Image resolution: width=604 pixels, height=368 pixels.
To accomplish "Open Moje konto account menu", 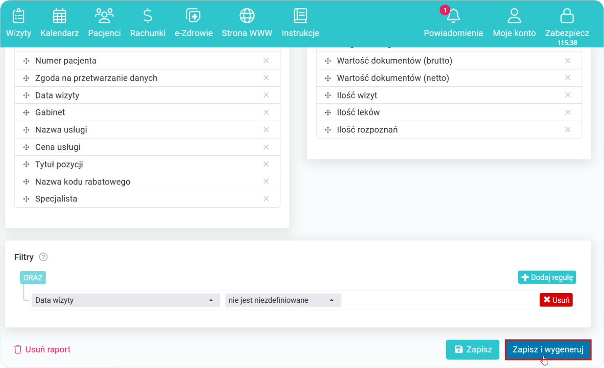I will pyautogui.click(x=514, y=23).
